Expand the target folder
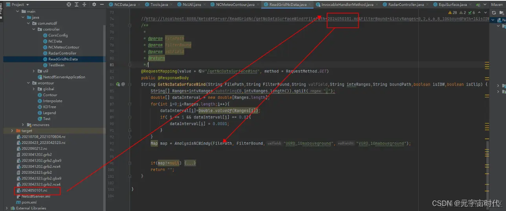506x211 pixels. (x=12, y=131)
